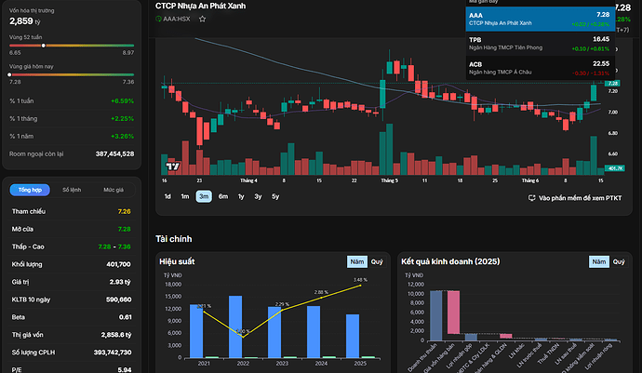Switch Kết quả kinh doanh to Quý
This screenshot has height=373, width=642.
619,261
